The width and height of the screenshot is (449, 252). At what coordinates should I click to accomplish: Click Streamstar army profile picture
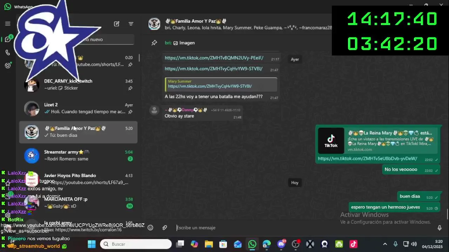click(32, 156)
